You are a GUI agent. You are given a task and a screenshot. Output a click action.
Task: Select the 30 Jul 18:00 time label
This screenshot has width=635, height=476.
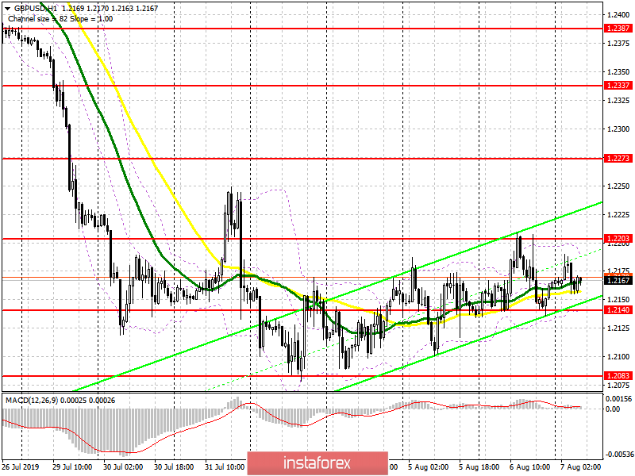point(174,467)
